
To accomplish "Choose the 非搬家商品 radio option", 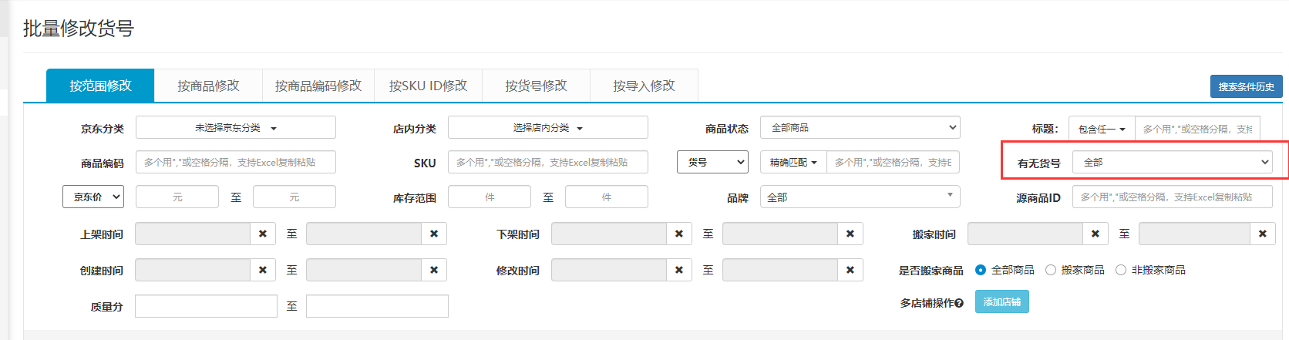I will click(x=1121, y=270).
